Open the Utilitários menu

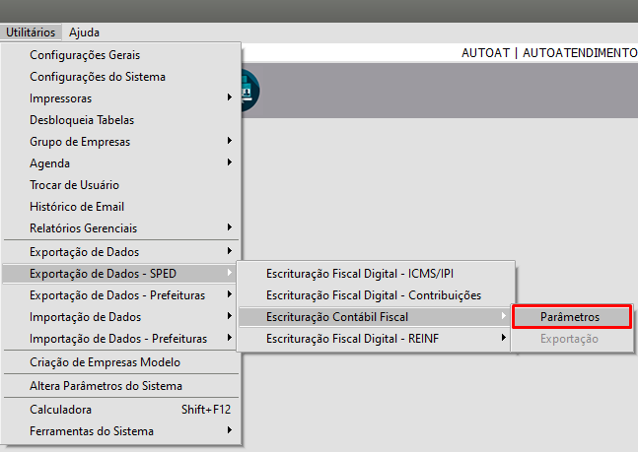coord(30,32)
